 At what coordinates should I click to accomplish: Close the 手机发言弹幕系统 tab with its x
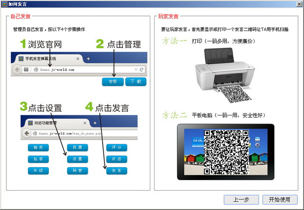[x=78, y=59]
